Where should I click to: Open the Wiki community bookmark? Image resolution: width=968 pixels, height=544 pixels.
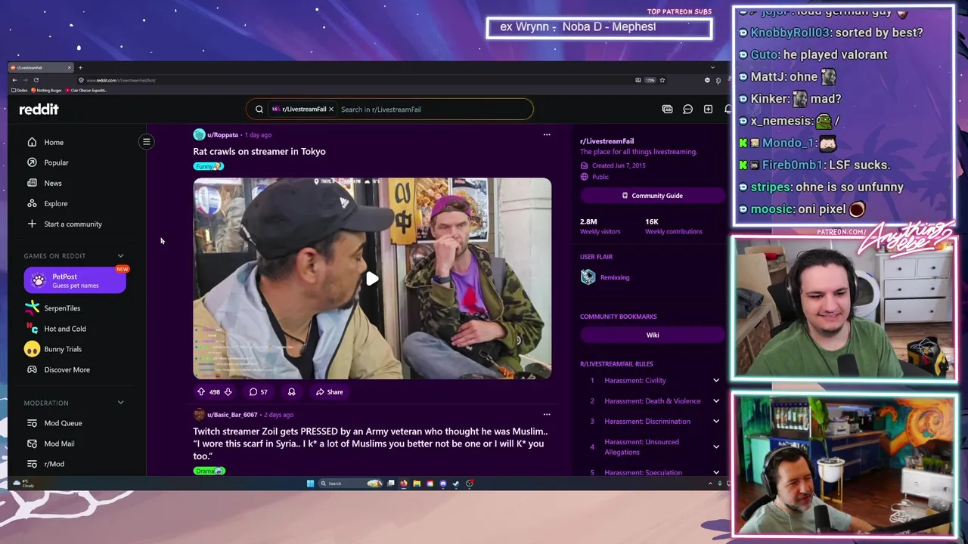tap(652, 335)
